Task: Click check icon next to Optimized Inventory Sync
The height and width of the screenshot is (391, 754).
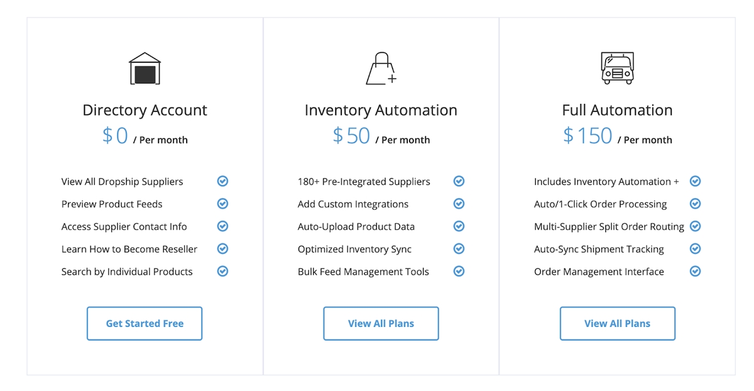Action: point(459,249)
